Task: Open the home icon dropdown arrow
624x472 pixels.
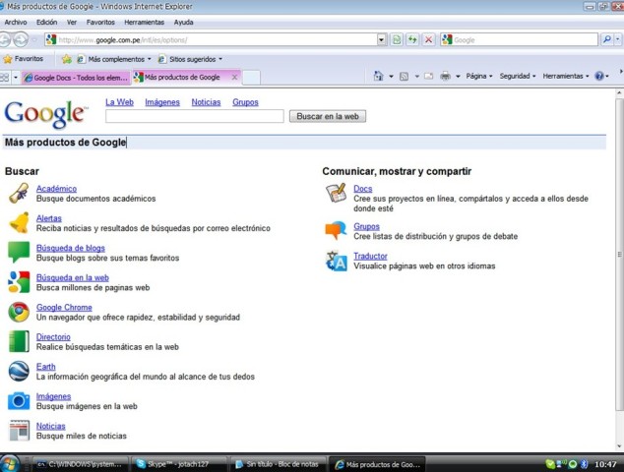Action: 391,76
